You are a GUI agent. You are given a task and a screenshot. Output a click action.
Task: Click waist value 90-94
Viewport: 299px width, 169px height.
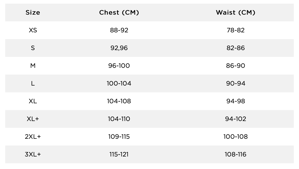(235, 83)
